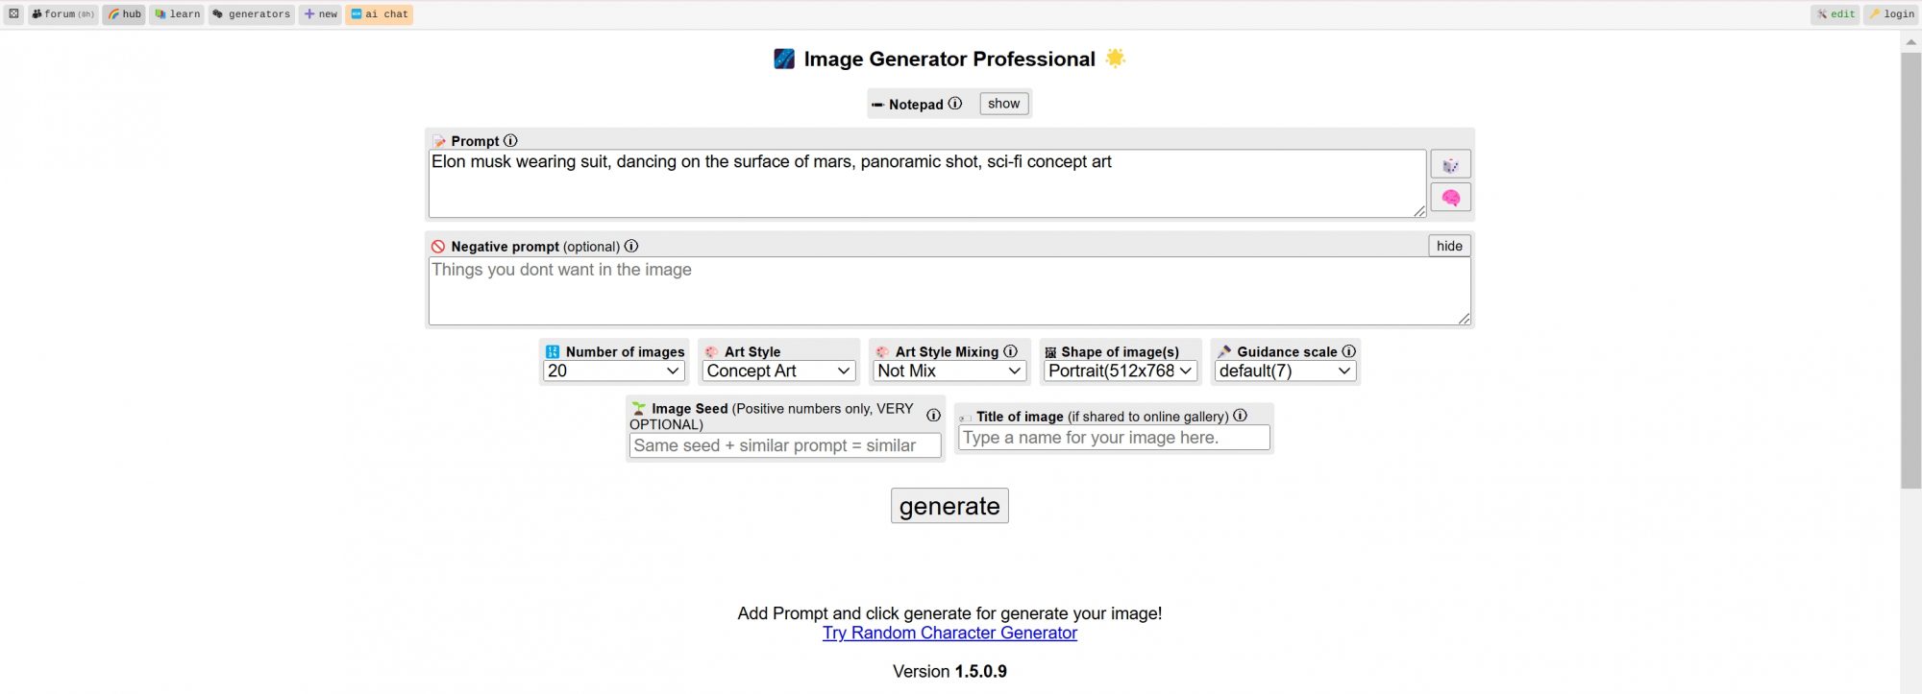Go to the ai chat tab
1922x694 pixels.
click(380, 14)
